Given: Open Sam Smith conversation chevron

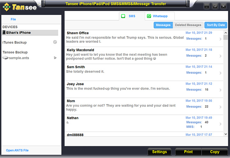Looking at the screenshot, I should (x=220, y=73).
